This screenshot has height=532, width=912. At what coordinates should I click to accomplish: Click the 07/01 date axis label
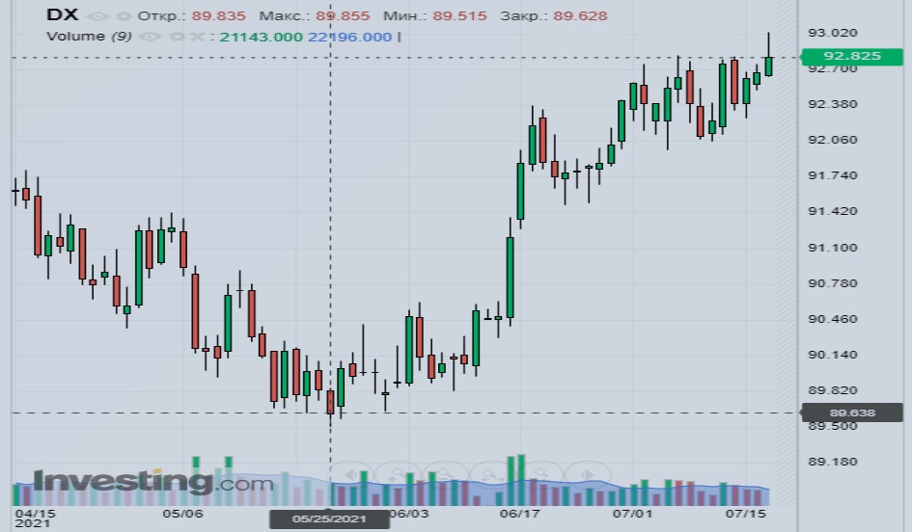(x=632, y=514)
